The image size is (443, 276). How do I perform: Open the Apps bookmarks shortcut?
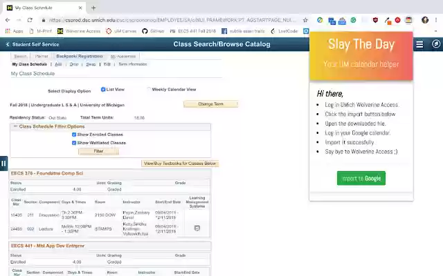pos(14,31)
